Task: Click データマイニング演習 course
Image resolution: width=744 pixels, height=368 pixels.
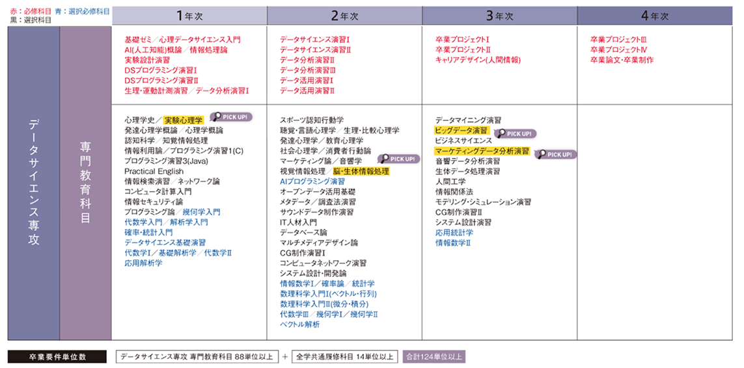Action: (x=468, y=120)
